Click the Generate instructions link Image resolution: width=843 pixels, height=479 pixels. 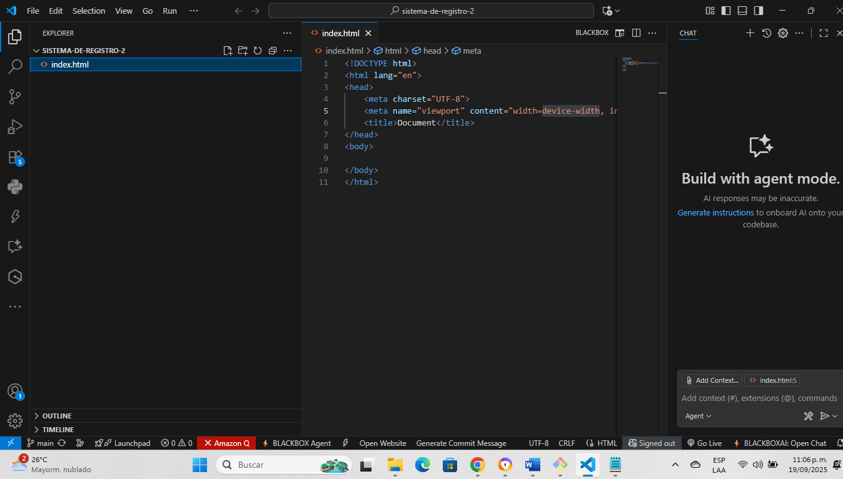click(715, 213)
